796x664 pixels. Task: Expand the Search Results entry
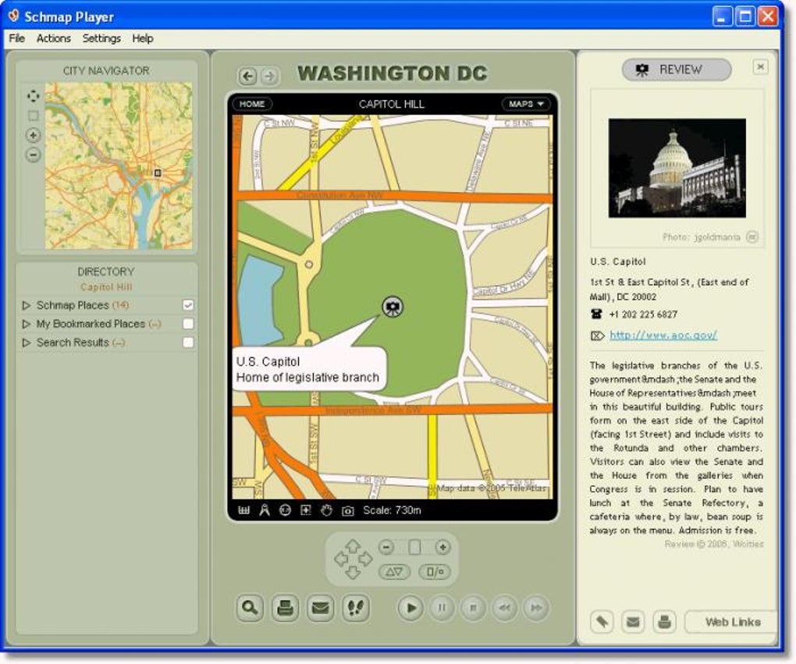tap(26, 343)
